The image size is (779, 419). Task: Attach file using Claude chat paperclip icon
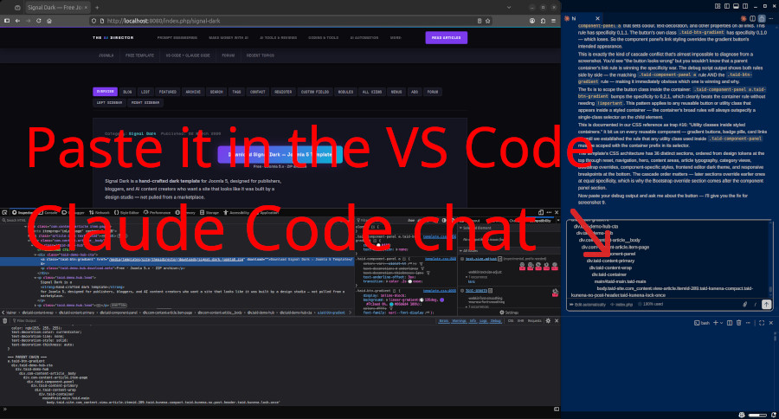click(x=744, y=304)
